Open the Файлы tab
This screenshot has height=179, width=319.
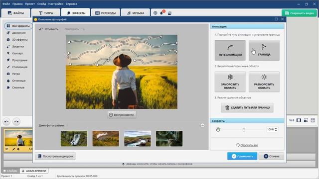[x=15, y=13]
